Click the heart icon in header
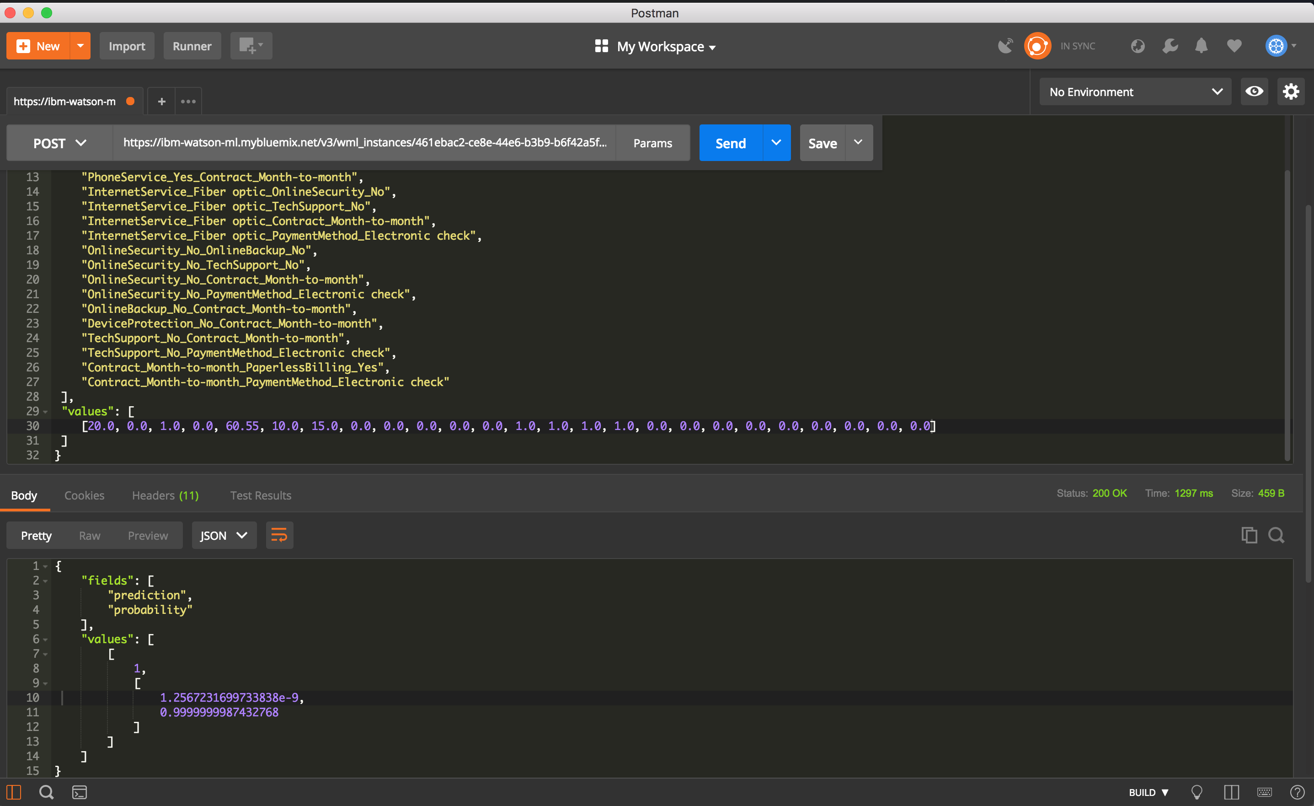 point(1234,46)
